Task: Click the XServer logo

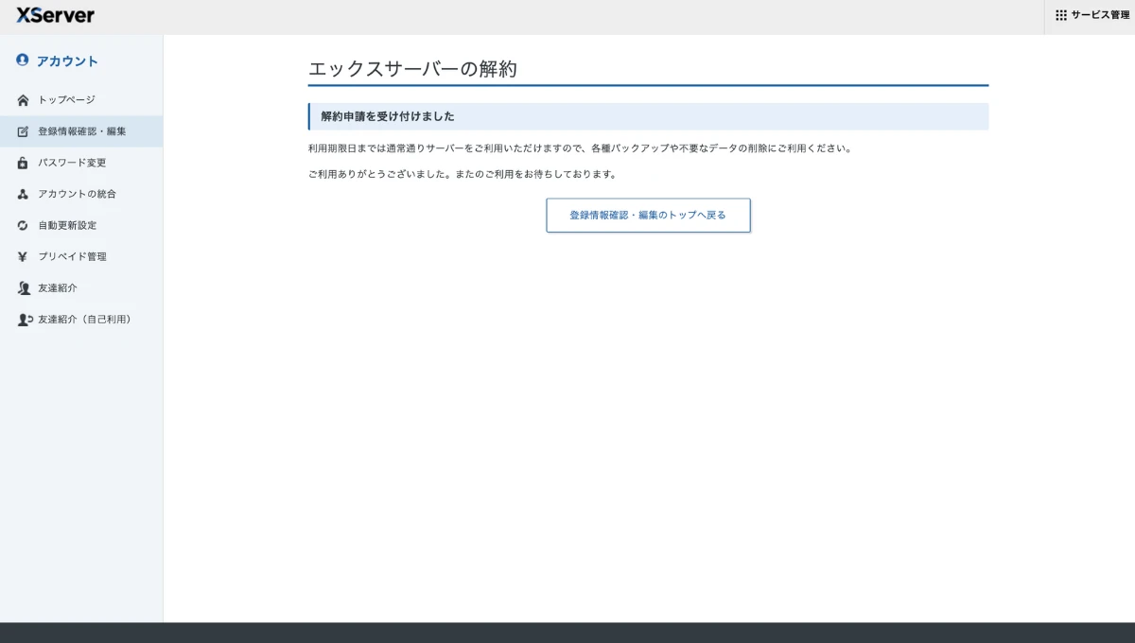Action: click(x=55, y=15)
